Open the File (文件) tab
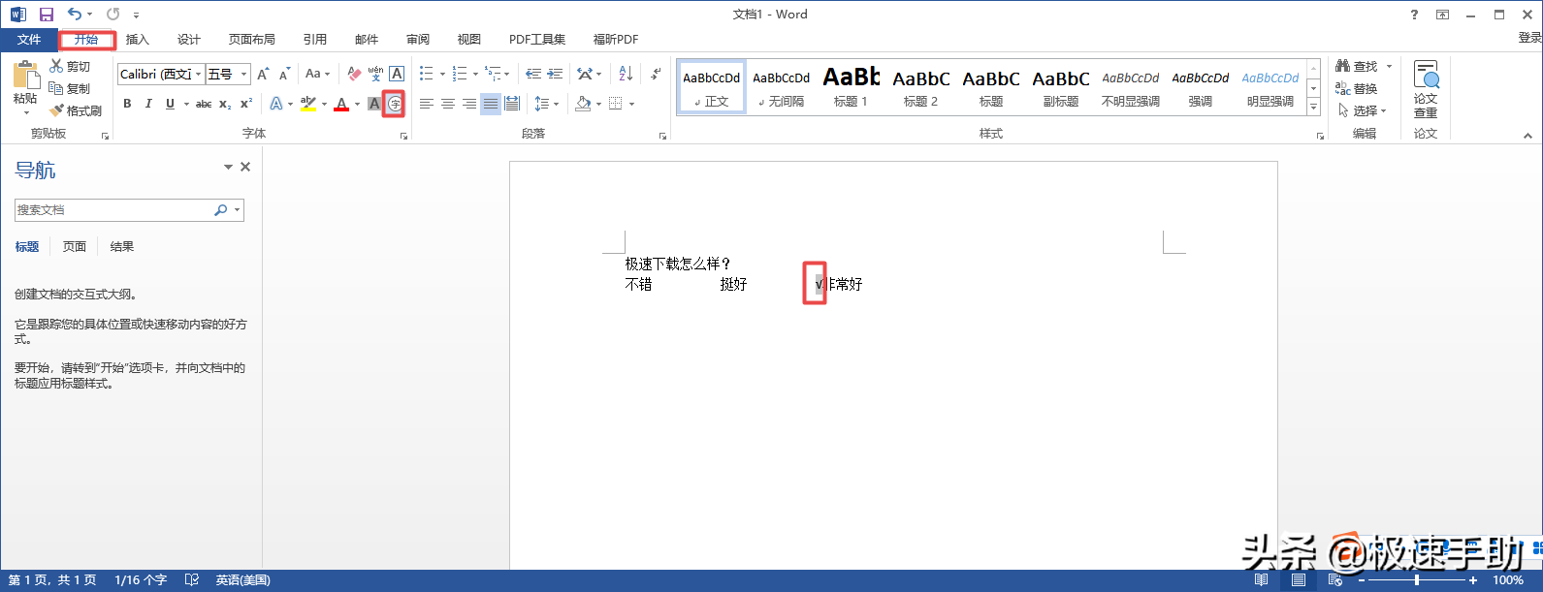 (x=29, y=40)
